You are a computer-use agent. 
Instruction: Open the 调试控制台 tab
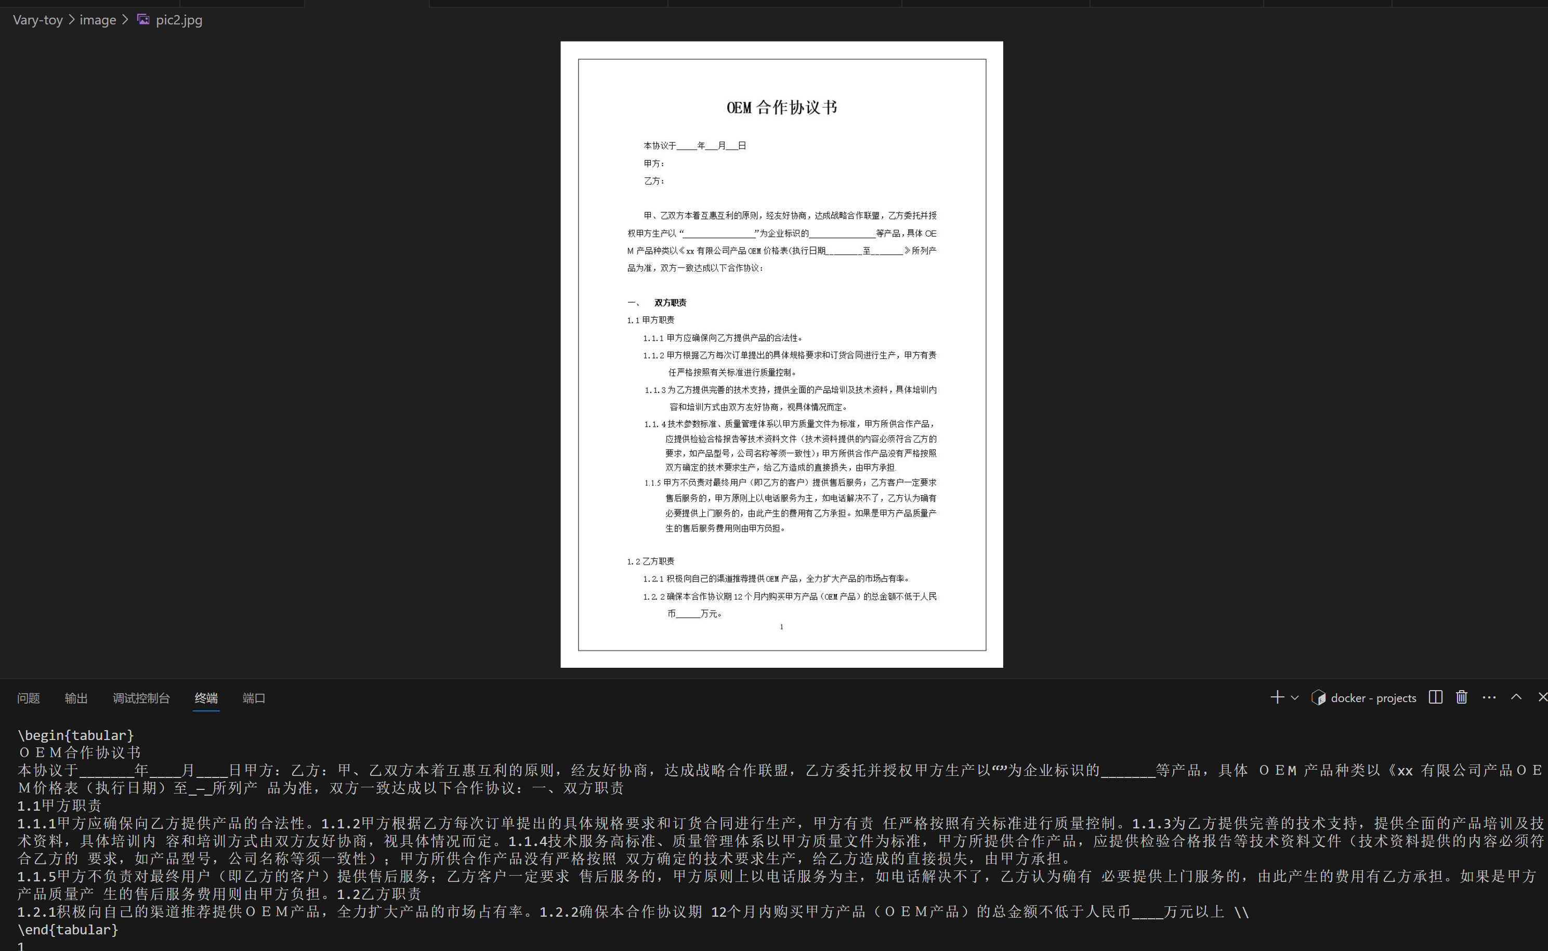pos(141,698)
